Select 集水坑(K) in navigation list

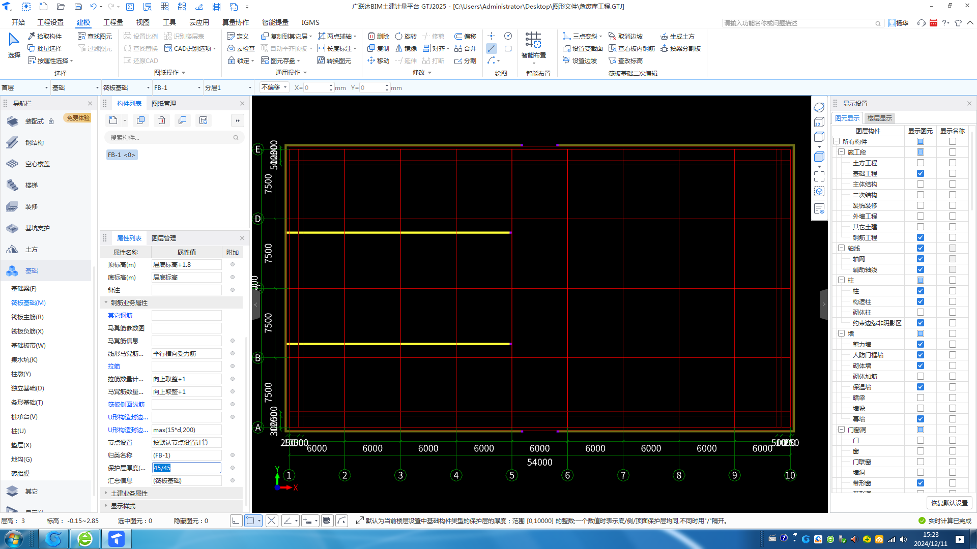[x=24, y=359]
